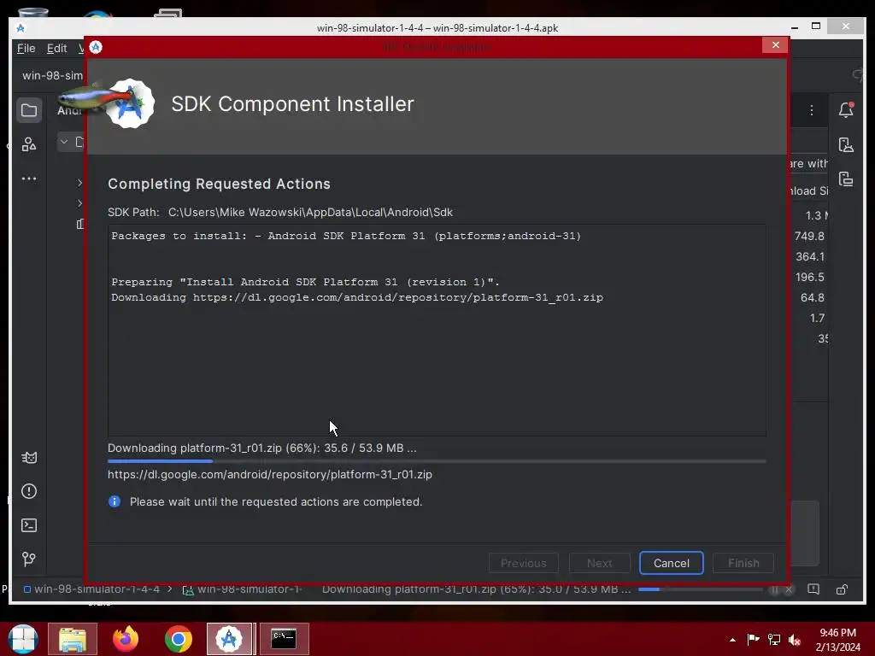The image size is (875, 656).
Task: Open the Windows Start button
Action: 23,639
